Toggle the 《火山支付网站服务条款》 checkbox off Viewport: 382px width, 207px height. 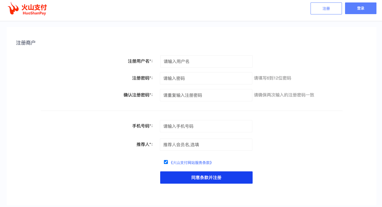point(166,162)
